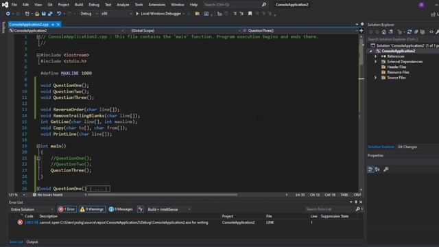Viewport: 439px width, 247px height.
Task: Click the editor settings gear icon
Action: 362,25
